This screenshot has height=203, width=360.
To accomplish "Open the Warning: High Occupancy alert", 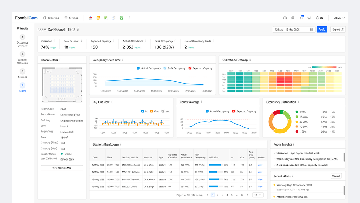I will coord(294,185).
